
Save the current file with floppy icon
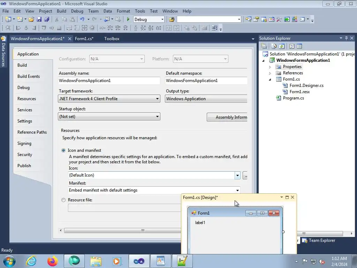39,20
